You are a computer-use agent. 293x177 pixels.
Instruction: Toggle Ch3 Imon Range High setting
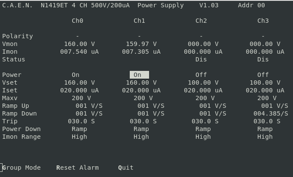point(265,137)
